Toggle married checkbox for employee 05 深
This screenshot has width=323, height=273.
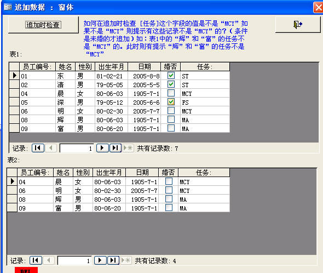click(x=171, y=102)
